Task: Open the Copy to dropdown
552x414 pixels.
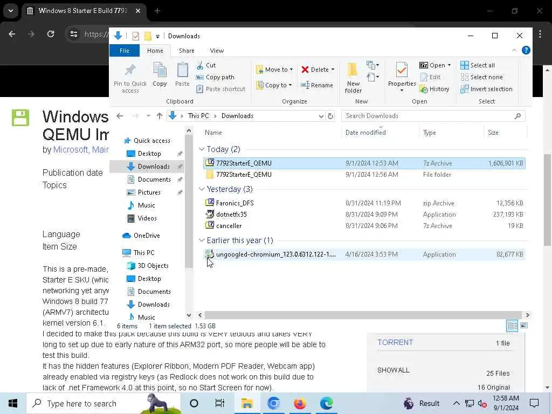Action: [x=274, y=85]
